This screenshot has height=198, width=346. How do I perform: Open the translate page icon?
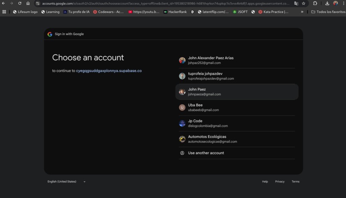pyautogui.click(x=296, y=3)
